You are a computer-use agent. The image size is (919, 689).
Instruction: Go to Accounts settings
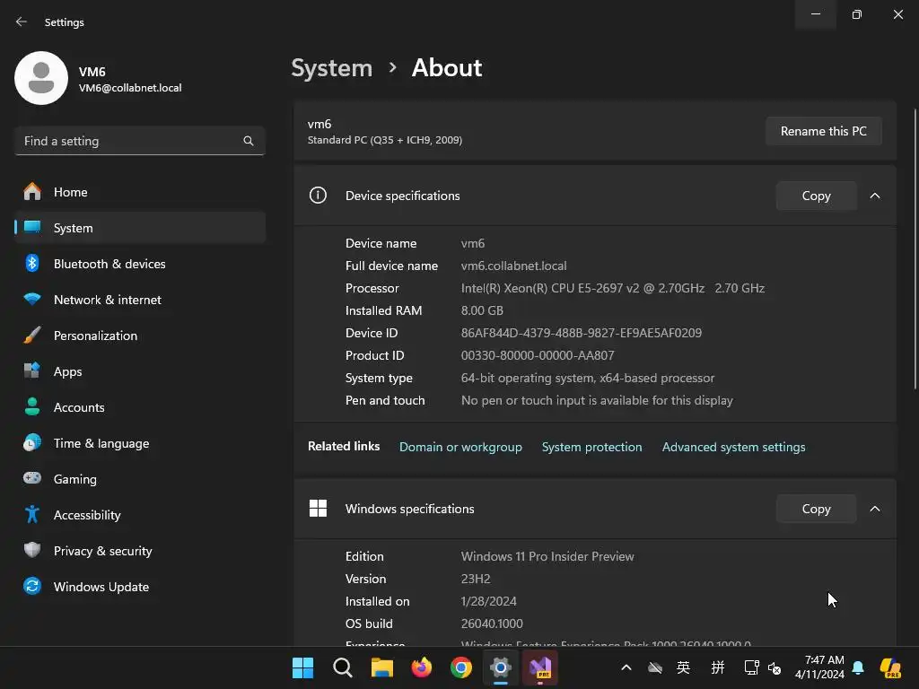139,407
